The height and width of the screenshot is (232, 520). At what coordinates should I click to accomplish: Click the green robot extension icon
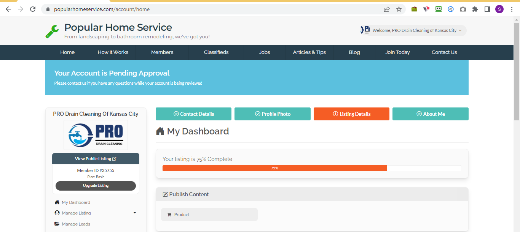click(x=439, y=9)
